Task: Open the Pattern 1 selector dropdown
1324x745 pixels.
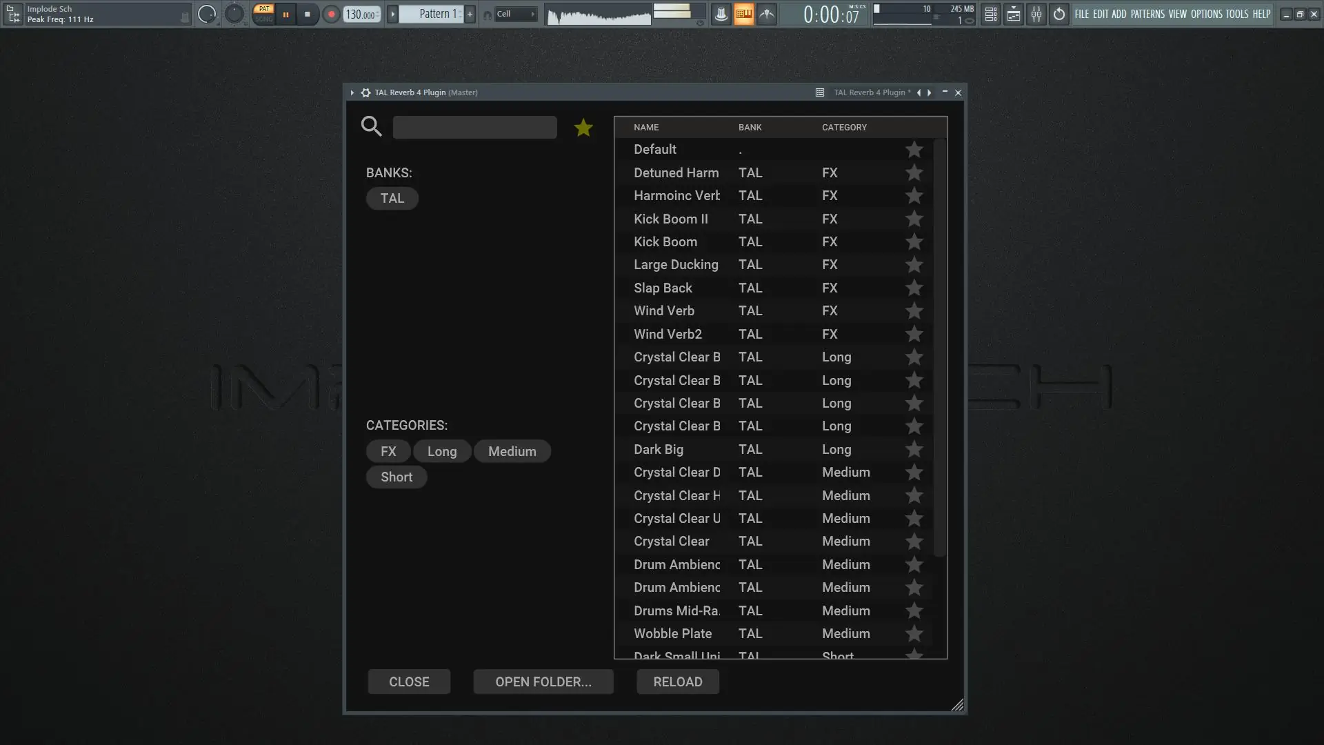Action: coord(434,14)
